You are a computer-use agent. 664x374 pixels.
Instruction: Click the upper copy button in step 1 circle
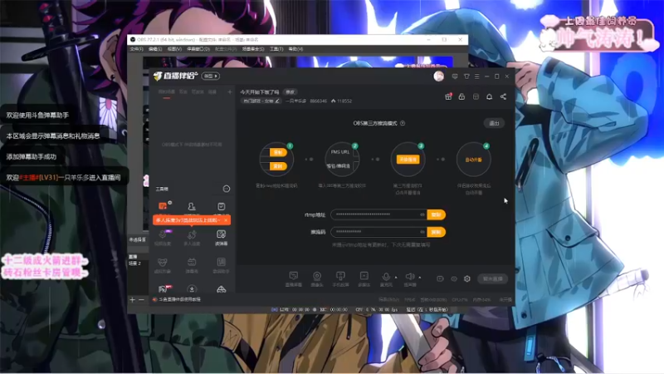[x=278, y=153]
